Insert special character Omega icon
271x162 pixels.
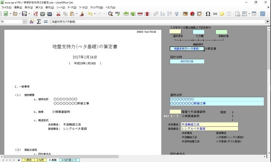click(x=208, y=14)
